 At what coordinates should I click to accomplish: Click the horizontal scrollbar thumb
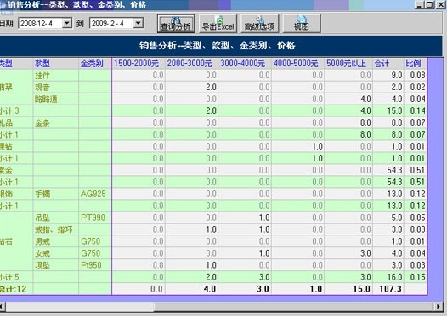coord(294,307)
